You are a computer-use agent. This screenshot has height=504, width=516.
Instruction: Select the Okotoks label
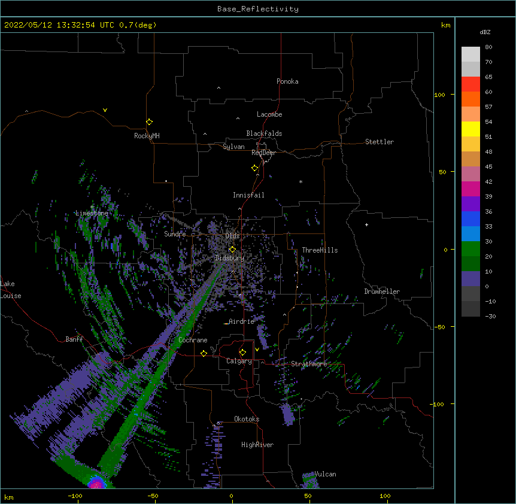[x=247, y=419]
